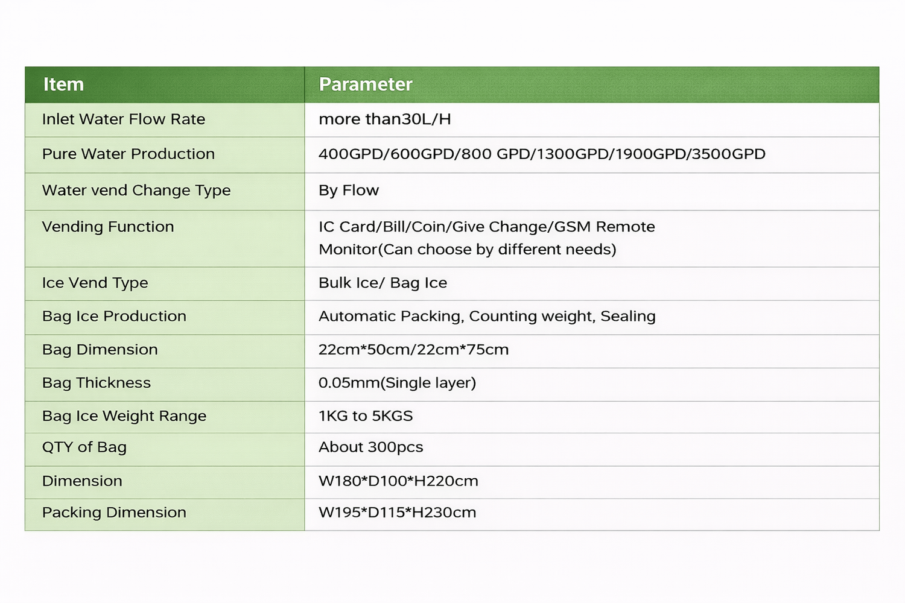Select the 'Bag Thickness' row label

tap(97, 383)
